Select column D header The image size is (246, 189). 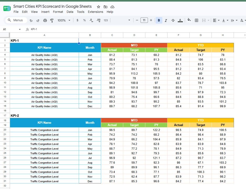click(134, 35)
